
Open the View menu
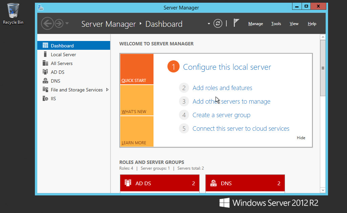point(294,24)
